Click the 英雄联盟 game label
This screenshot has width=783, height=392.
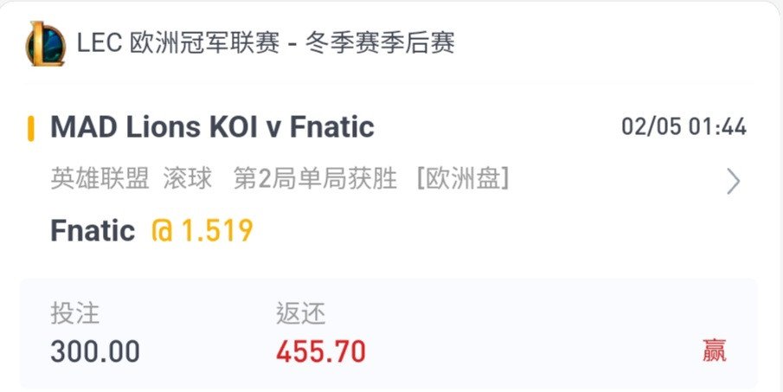click(x=99, y=179)
